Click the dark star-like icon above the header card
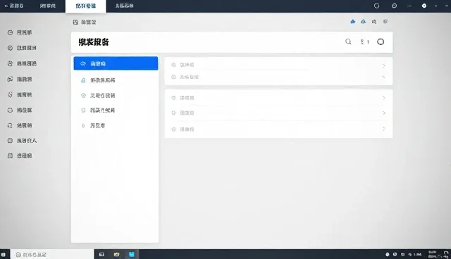This screenshot has width=451, height=259. (x=374, y=22)
